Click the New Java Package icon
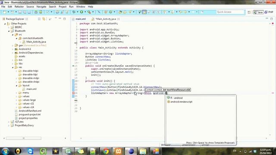The height and width of the screenshot is (155, 276). 106,12
